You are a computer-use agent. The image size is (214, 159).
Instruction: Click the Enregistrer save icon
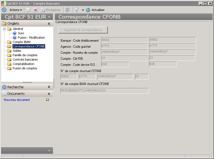(x=43, y=10)
